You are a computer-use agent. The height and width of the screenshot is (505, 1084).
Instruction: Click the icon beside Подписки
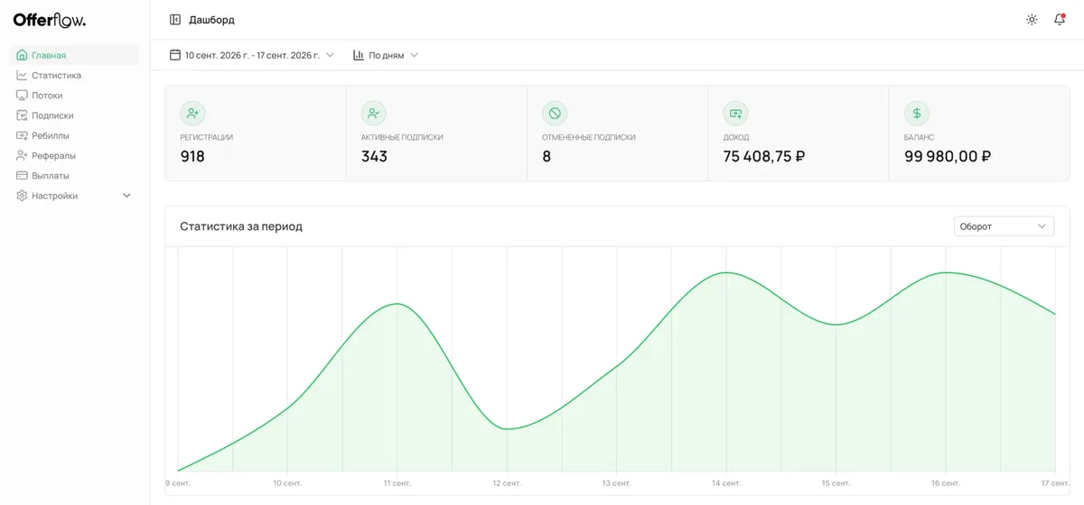pos(22,115)
